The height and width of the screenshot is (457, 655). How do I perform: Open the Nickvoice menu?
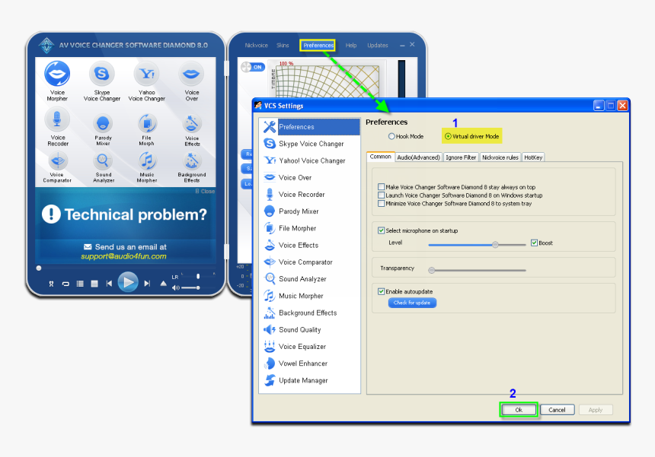[256, 45]
